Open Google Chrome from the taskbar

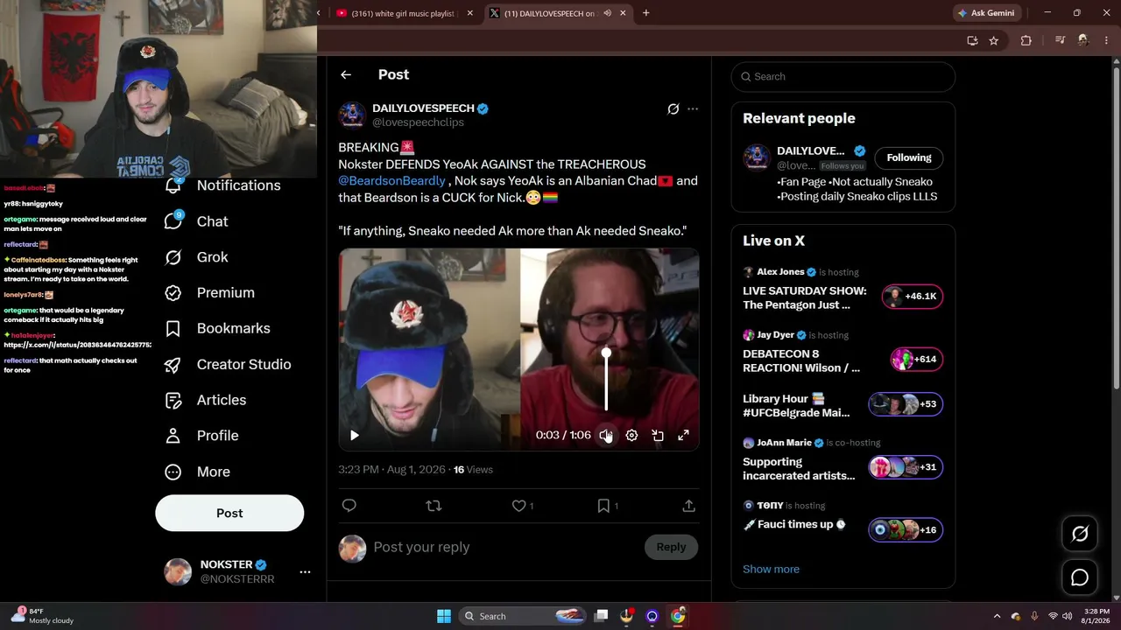678,616
